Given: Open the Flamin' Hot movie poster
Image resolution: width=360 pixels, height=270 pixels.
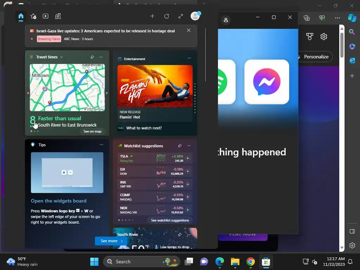Looking at the screenshot, I should coord(155,86).
